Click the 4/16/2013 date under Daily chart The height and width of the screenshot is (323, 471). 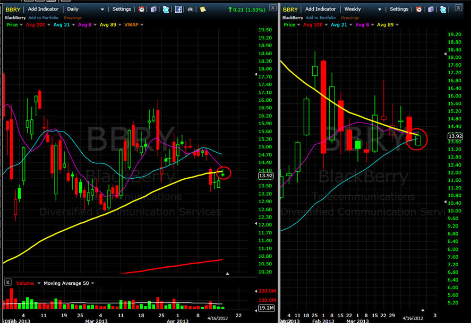pos(217,318)
